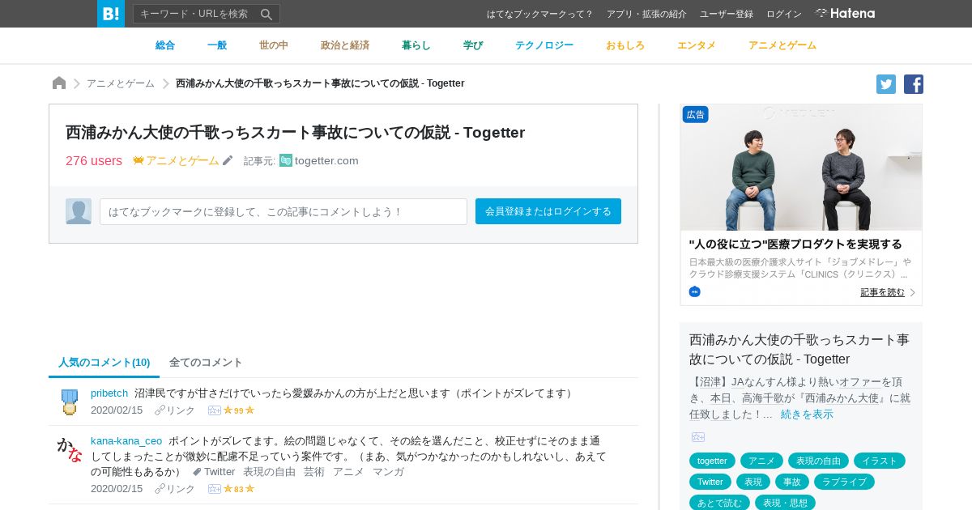Click the sidebar アニメ tag pill
Screen dimensions: 972x510
761,461
